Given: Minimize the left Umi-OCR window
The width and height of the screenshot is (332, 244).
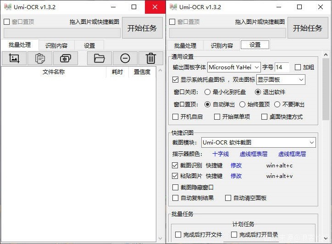Looking at the screenshot, I should pos(113,7).
